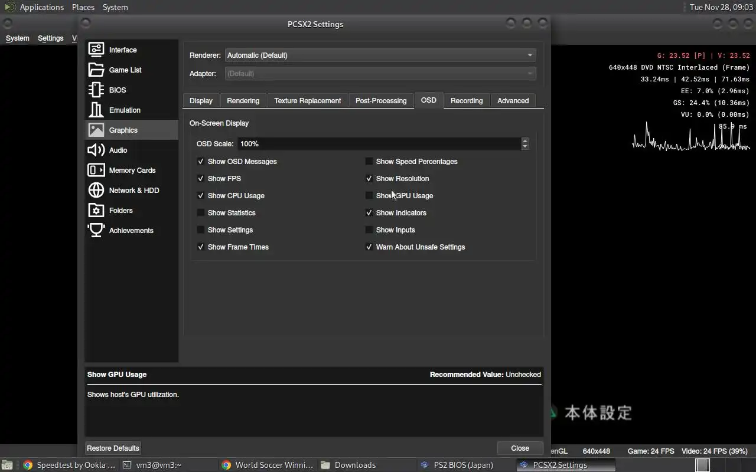Toggle Show Frame Times checkbox
Viewport: 756px width, 472px height.
click(201, 247)
